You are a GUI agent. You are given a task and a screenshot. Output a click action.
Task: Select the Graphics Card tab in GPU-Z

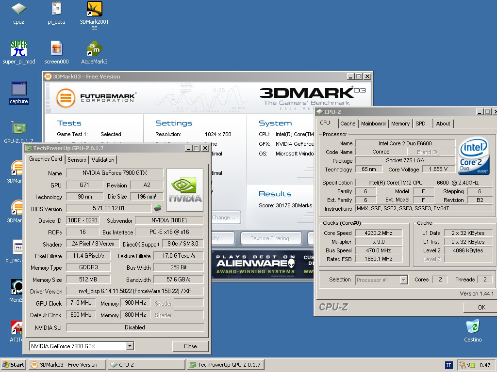(x=45, y=159)
